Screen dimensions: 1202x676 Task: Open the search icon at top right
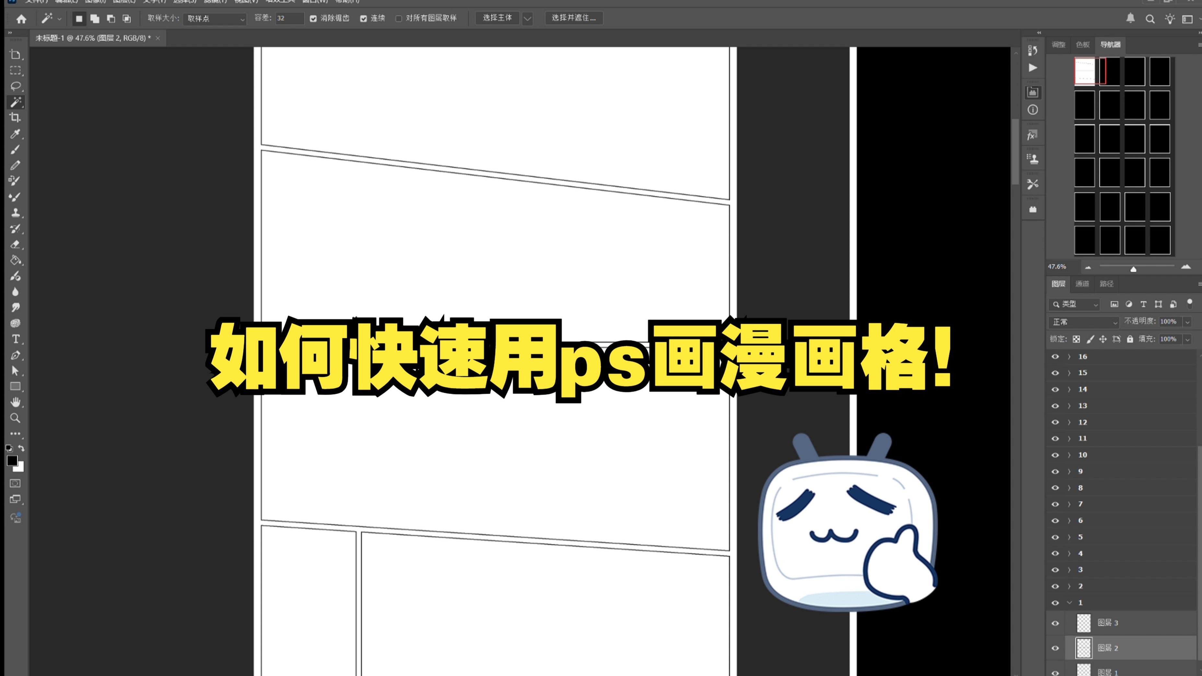(1150, 19)
